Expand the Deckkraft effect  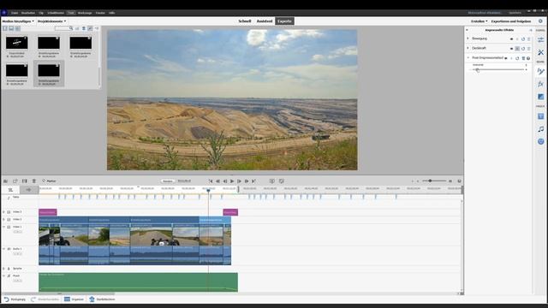(468, 48)
